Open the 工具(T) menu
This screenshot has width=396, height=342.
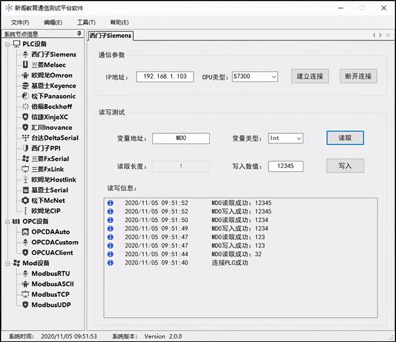86,22
